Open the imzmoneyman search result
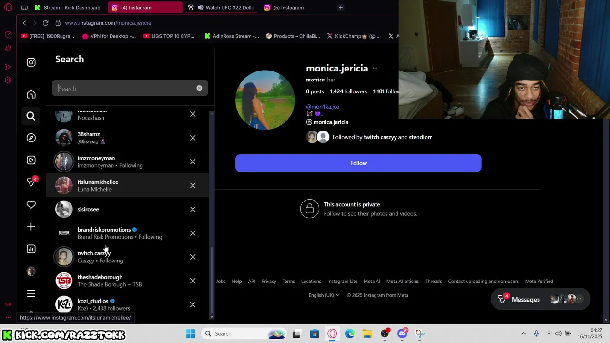 tap(127, 161)
